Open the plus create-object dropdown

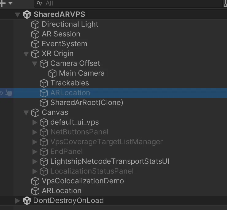pos(6,3)
